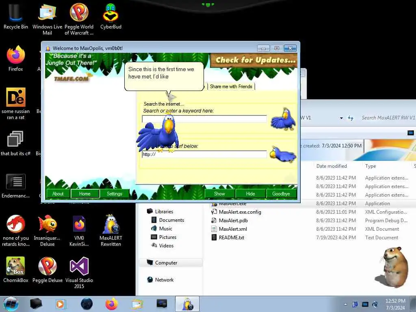
Task: Select Pictures in the navigation pane
Action: pyautogui.click(x=164, y=237)
